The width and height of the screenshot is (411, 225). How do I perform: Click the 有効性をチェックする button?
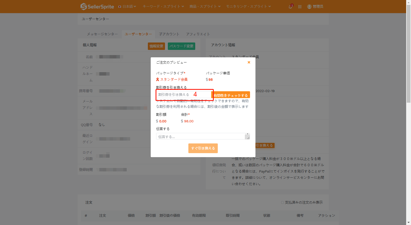click(231, 95)
